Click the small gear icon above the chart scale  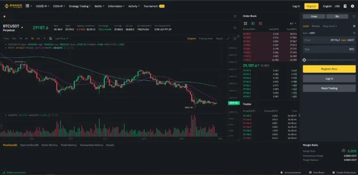[239, 36]
